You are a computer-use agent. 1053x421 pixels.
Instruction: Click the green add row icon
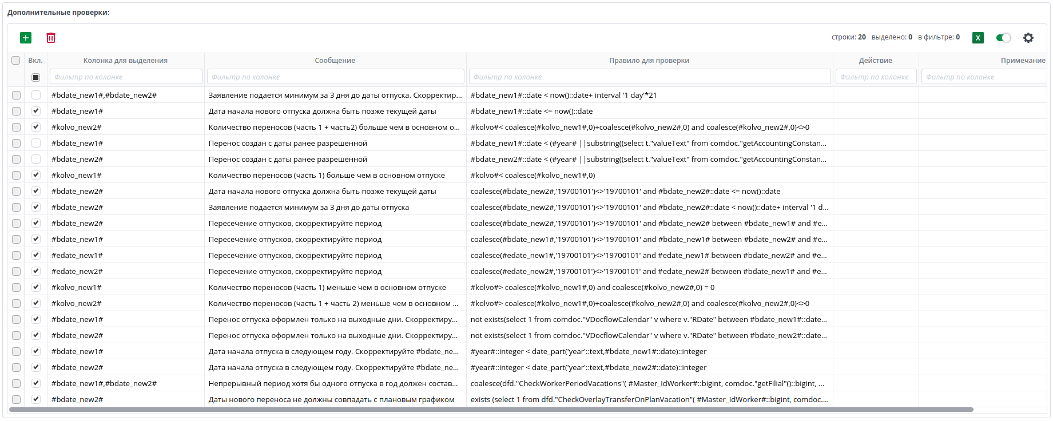(26, 38)
